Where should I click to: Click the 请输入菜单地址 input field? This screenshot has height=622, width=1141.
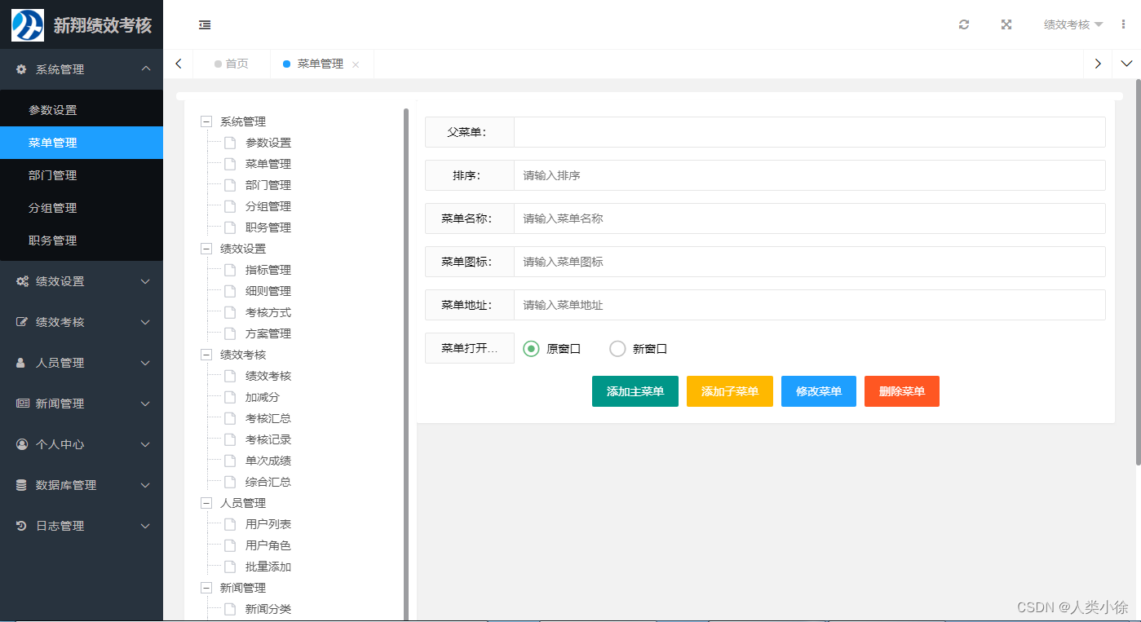pos(809,305)
